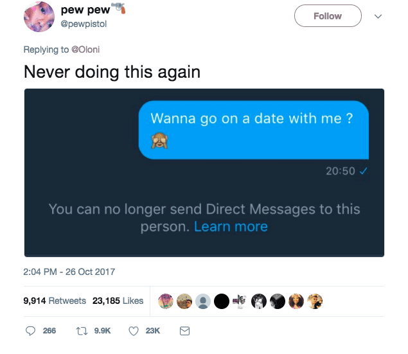The image size is (408, 354).
Task: Follow the @pewpistol account
Action: [328, 16]
